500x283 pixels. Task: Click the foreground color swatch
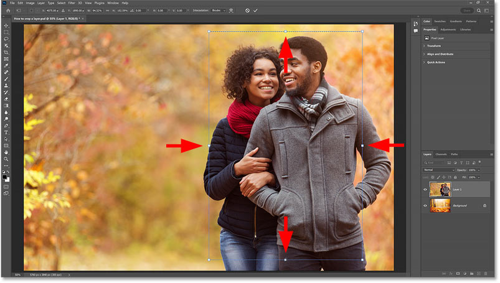point(4,177)
